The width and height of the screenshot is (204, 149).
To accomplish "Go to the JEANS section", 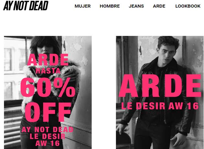I will tap(136, 6).
